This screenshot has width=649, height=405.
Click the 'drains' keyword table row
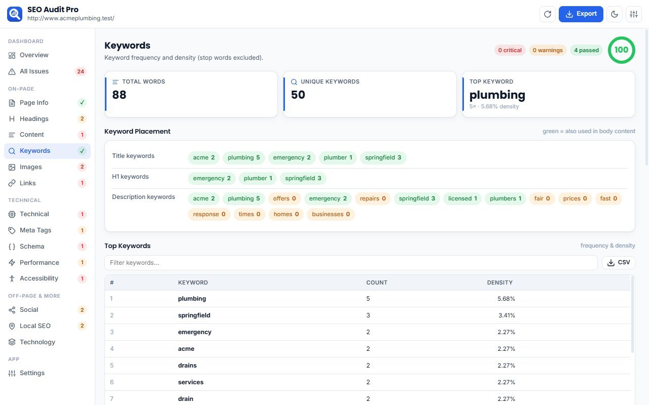click(x=368, y=366)
